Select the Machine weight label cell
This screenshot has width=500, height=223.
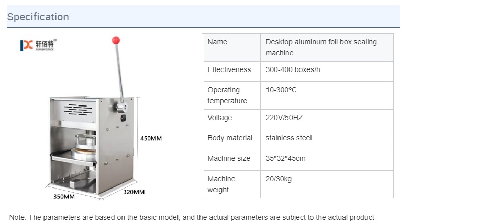pyautogui.click(x=232, y=184)
